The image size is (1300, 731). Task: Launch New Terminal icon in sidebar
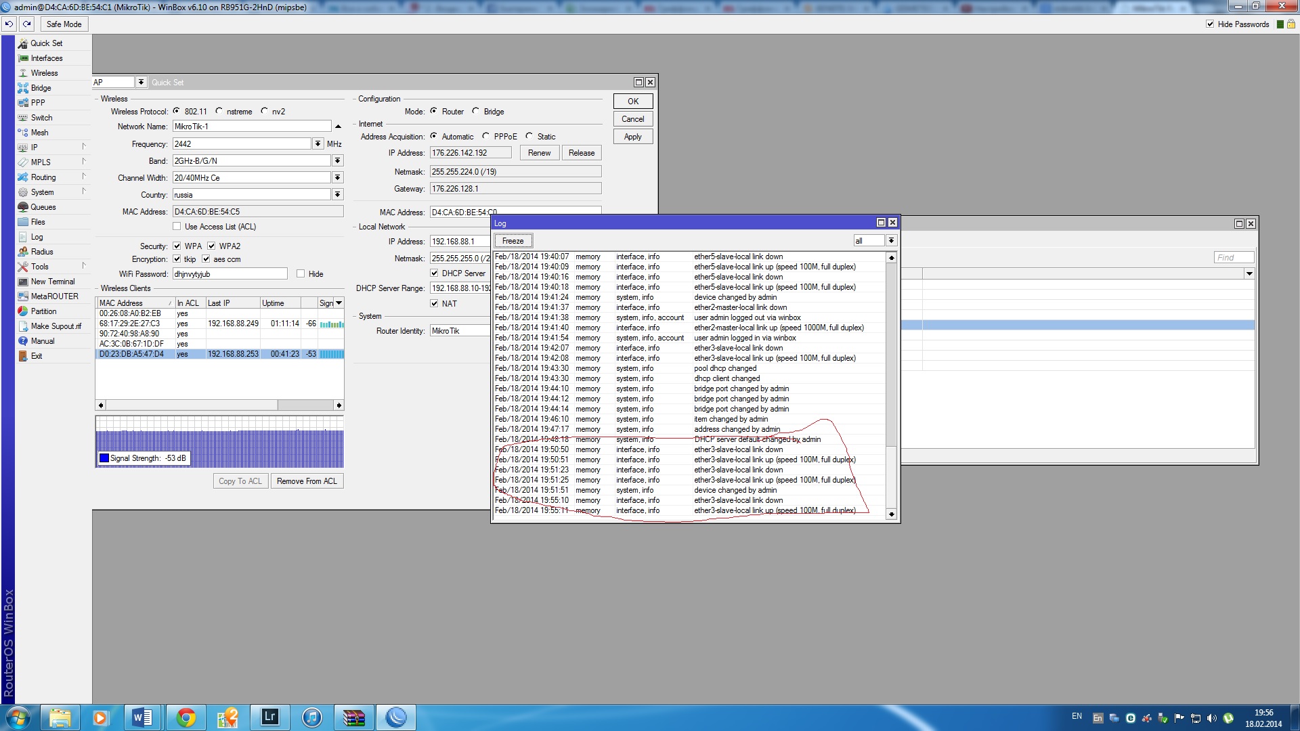pos(23,282)
